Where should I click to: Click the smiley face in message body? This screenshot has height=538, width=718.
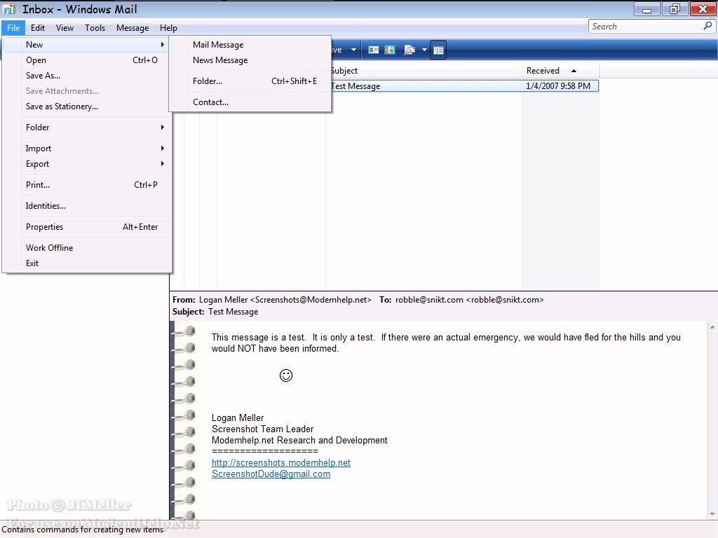coord(286,375)
